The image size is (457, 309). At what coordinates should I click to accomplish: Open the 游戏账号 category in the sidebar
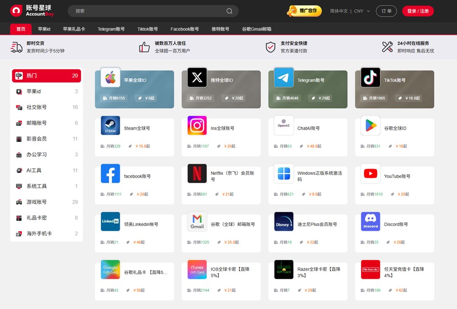coord(37,202)
